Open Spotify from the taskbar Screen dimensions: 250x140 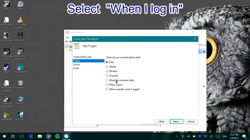(x=57, y=136)
